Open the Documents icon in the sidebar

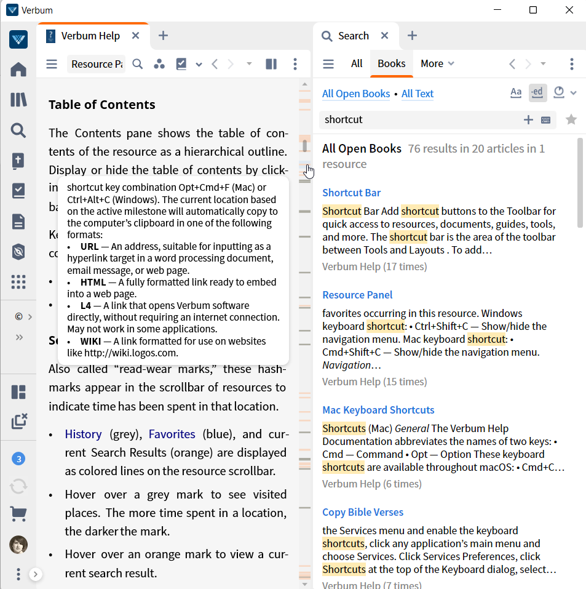tap(18, 222)
